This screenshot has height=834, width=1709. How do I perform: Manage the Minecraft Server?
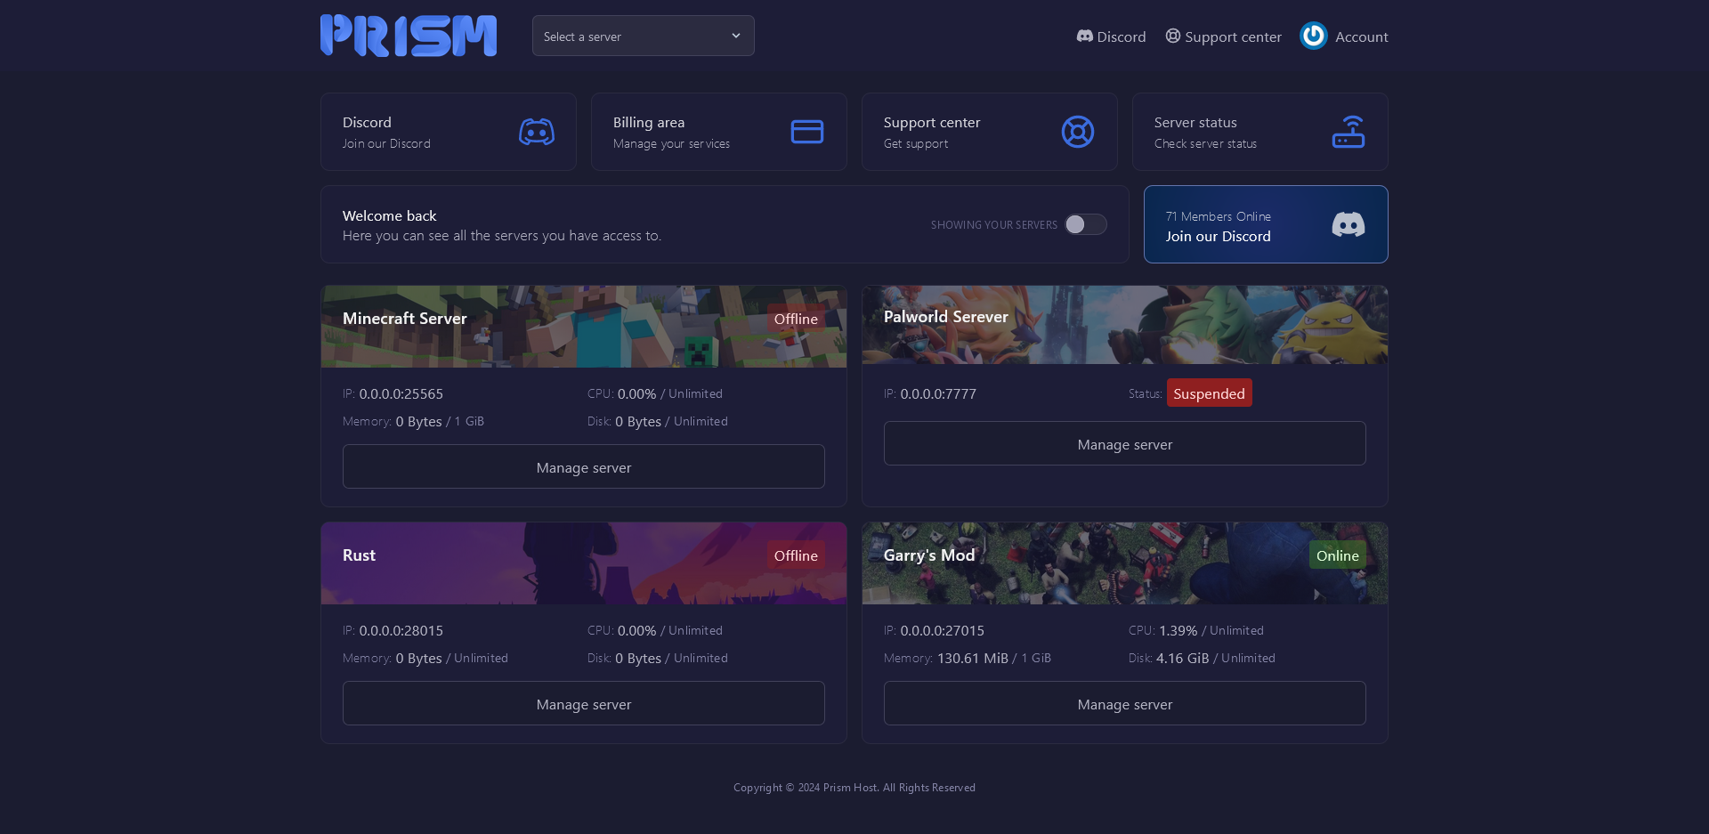583,467
